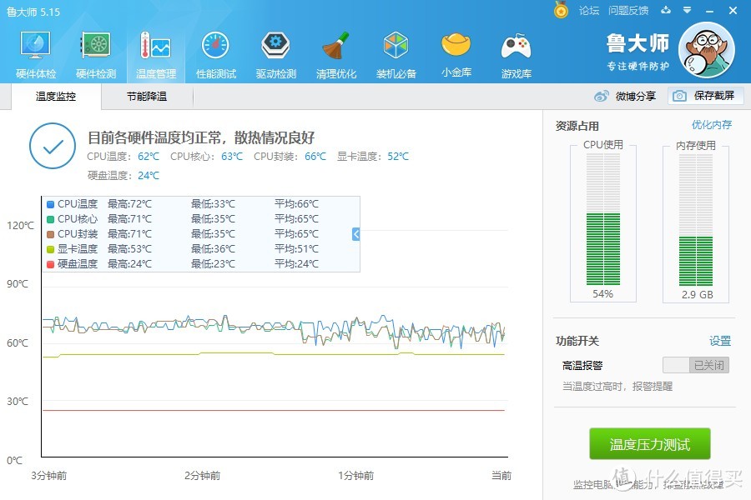Start 温度压力测试 stress test button
This screenshot has height=500, width=751.
(649, 444)
